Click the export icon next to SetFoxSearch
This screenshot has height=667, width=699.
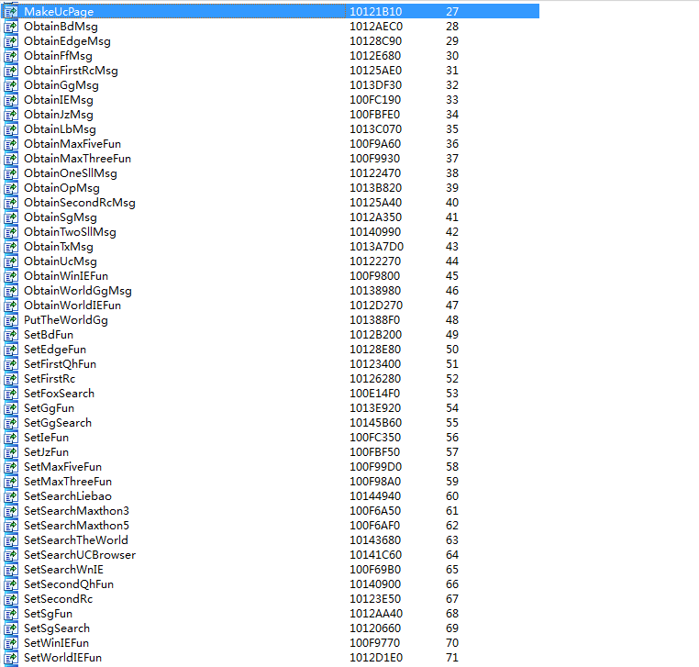coord(11,394)
